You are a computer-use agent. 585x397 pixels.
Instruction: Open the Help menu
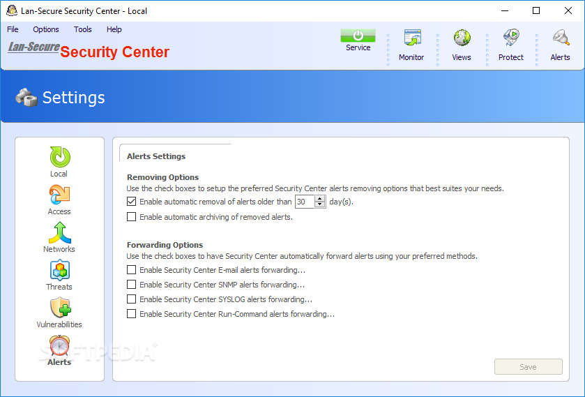coord(114,29)
